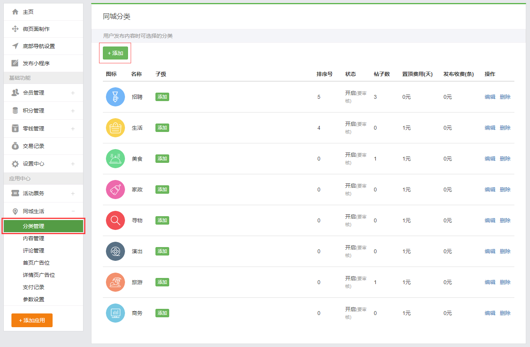Click the 家政 pink cleaning brush icon
This screenshot has width=530, height=347.
[115, 189]
